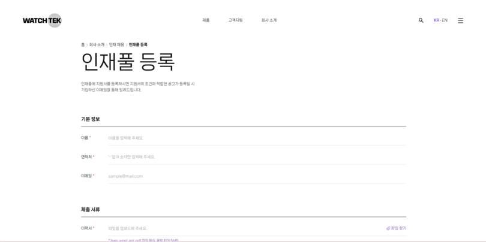
Task: Go to 인재 채용 breadcrumb link
Action: 116,44
